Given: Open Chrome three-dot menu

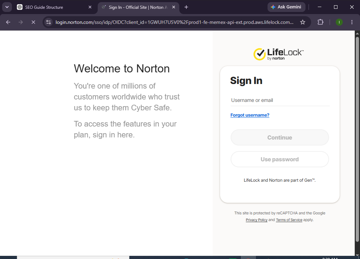Looking at the screenshot, I should (x=352, y=22).
